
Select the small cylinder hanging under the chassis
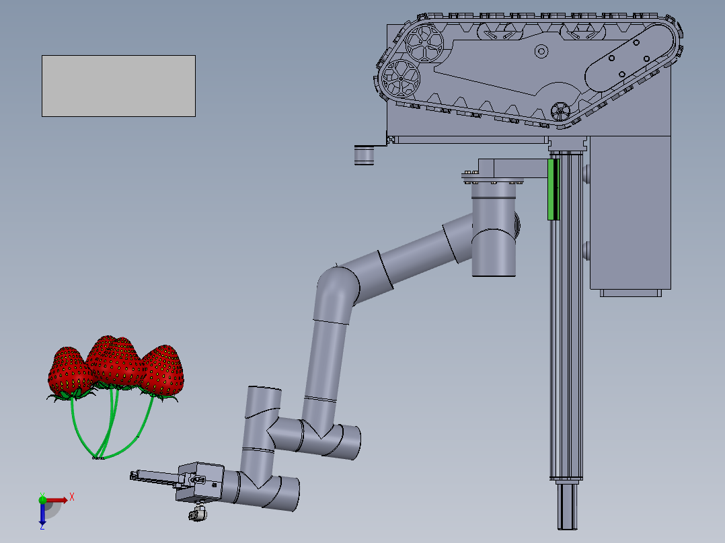364,155
